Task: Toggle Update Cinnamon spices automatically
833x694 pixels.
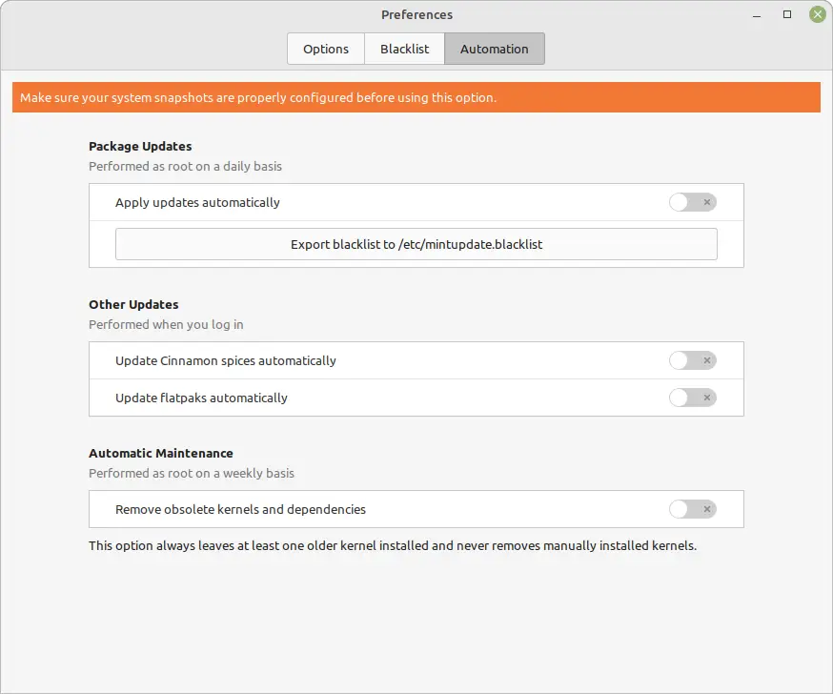Action: [x=693, y=360]
